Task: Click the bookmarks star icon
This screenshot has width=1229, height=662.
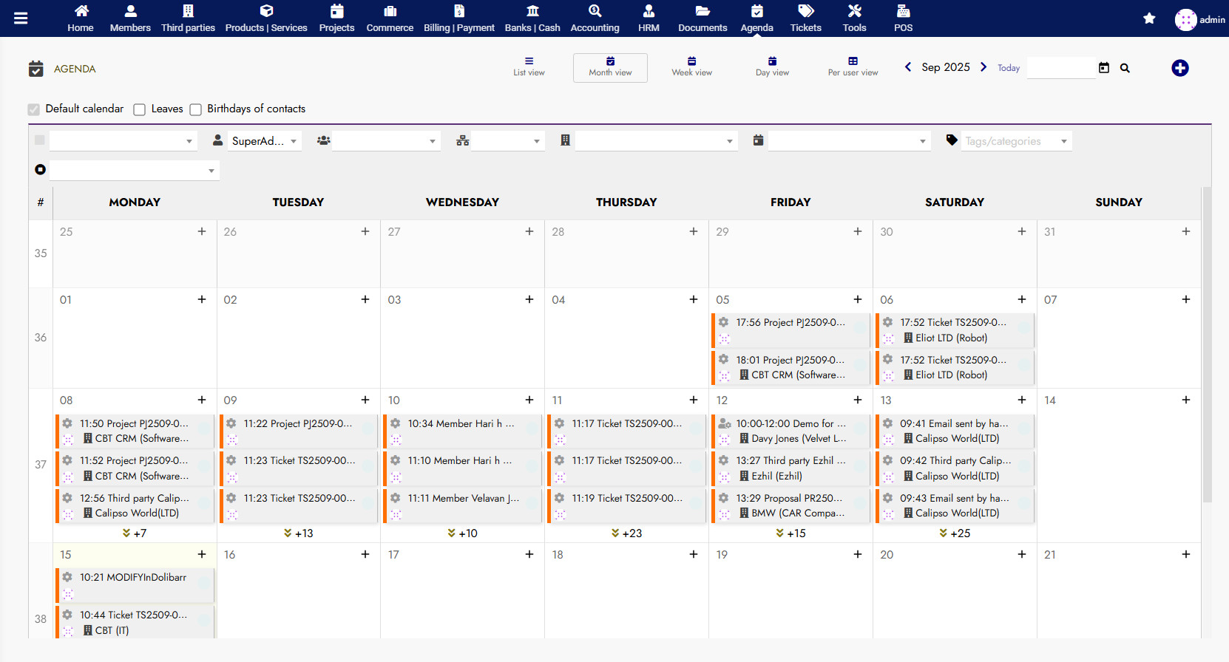Action: pos(1148,18)
